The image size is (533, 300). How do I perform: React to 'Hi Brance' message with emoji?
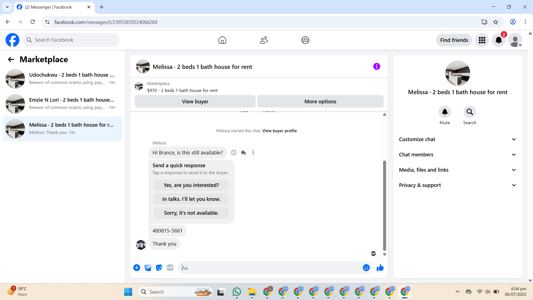234,152
